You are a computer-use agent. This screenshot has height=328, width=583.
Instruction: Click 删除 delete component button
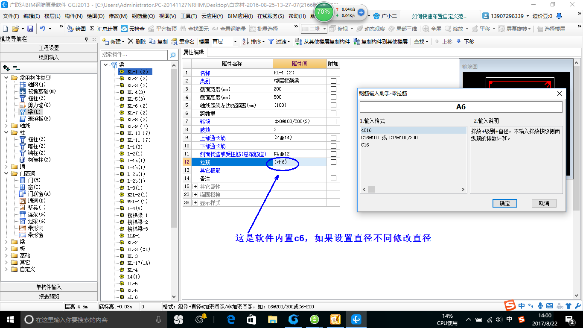[137, 41]
